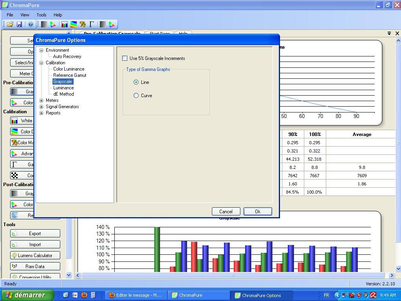This screenshot has height=301, width=401.
Task: Expand the Meters tree node
Action: click(41, 100)
